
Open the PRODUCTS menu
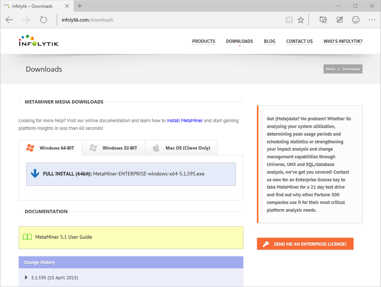tap(204, 41)
